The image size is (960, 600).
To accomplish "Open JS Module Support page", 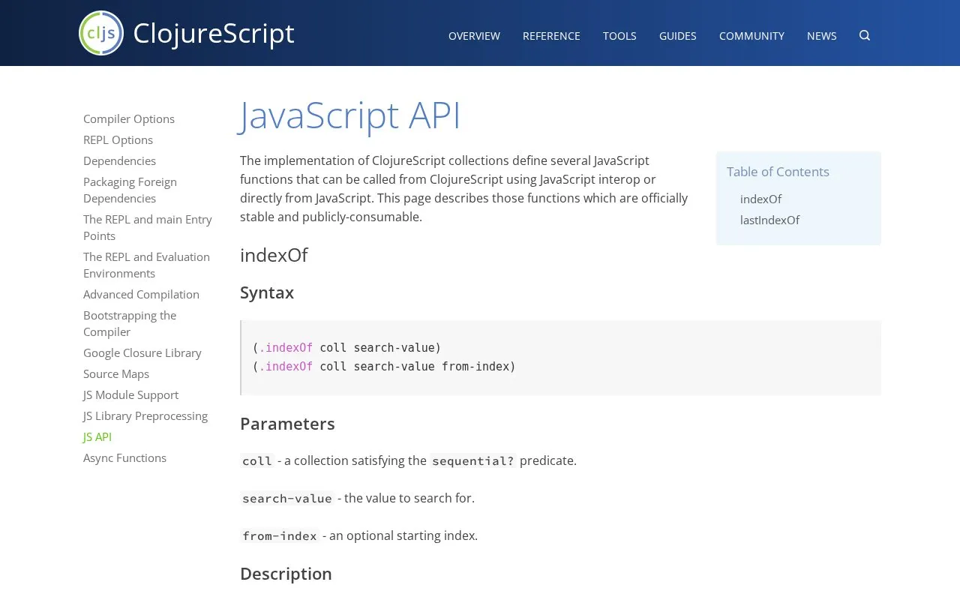I will coord(130,394).
